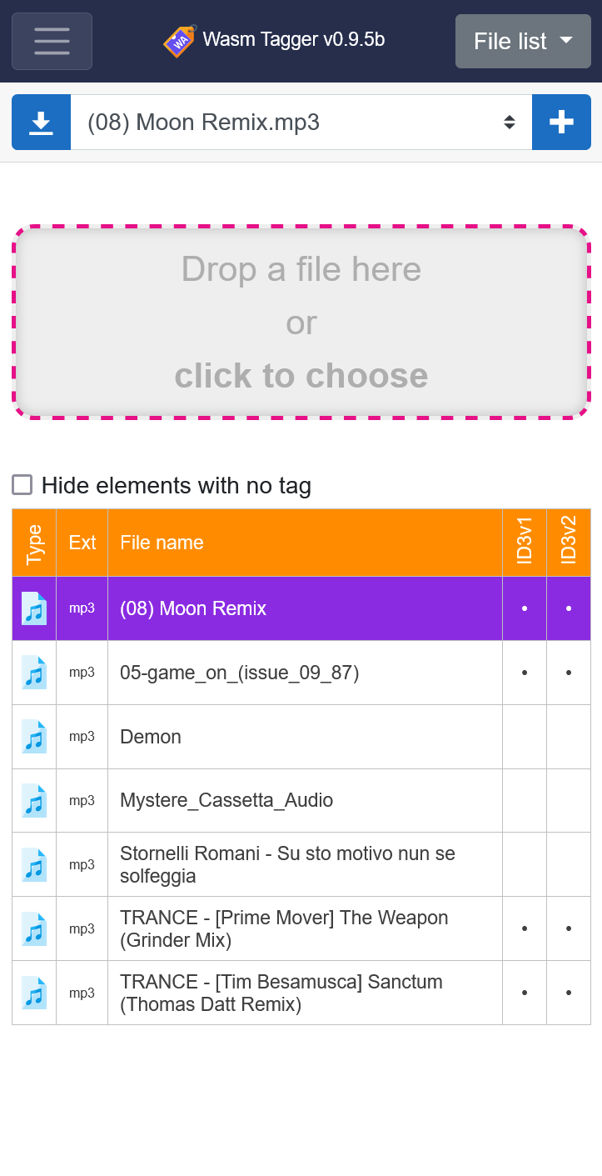Click the blue plus add button
This screenshot has height=1176, width=602.
click(561, 123)
